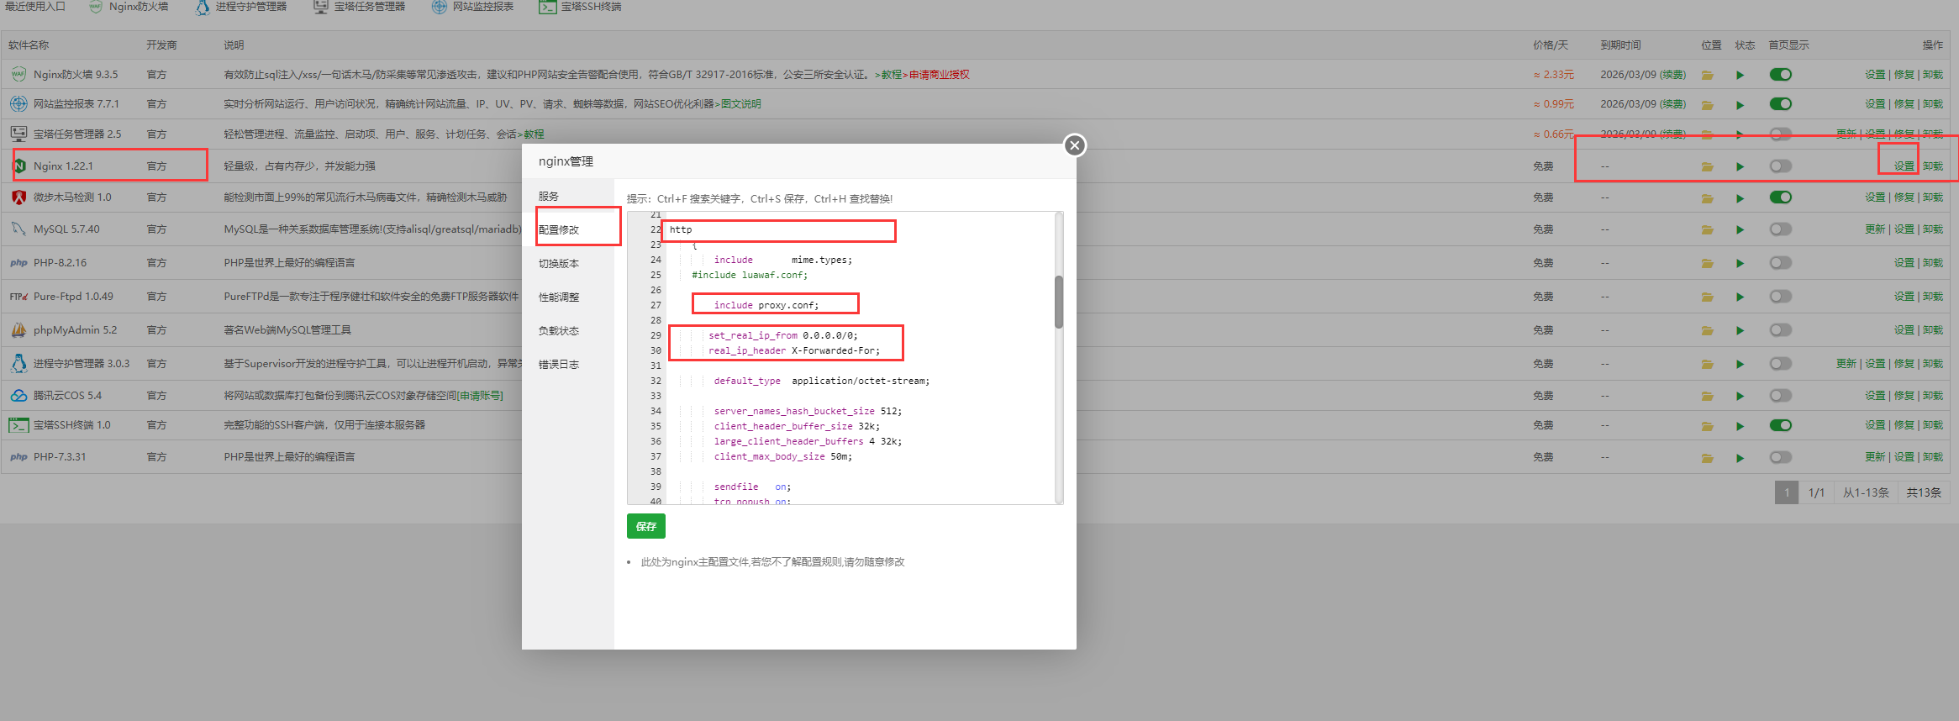Image resolution: width=1959 pixels, height=721 pixels.
Task: Click the status play icon for 腾讯云COS 5.4
Action: [x=1740, y=396]
